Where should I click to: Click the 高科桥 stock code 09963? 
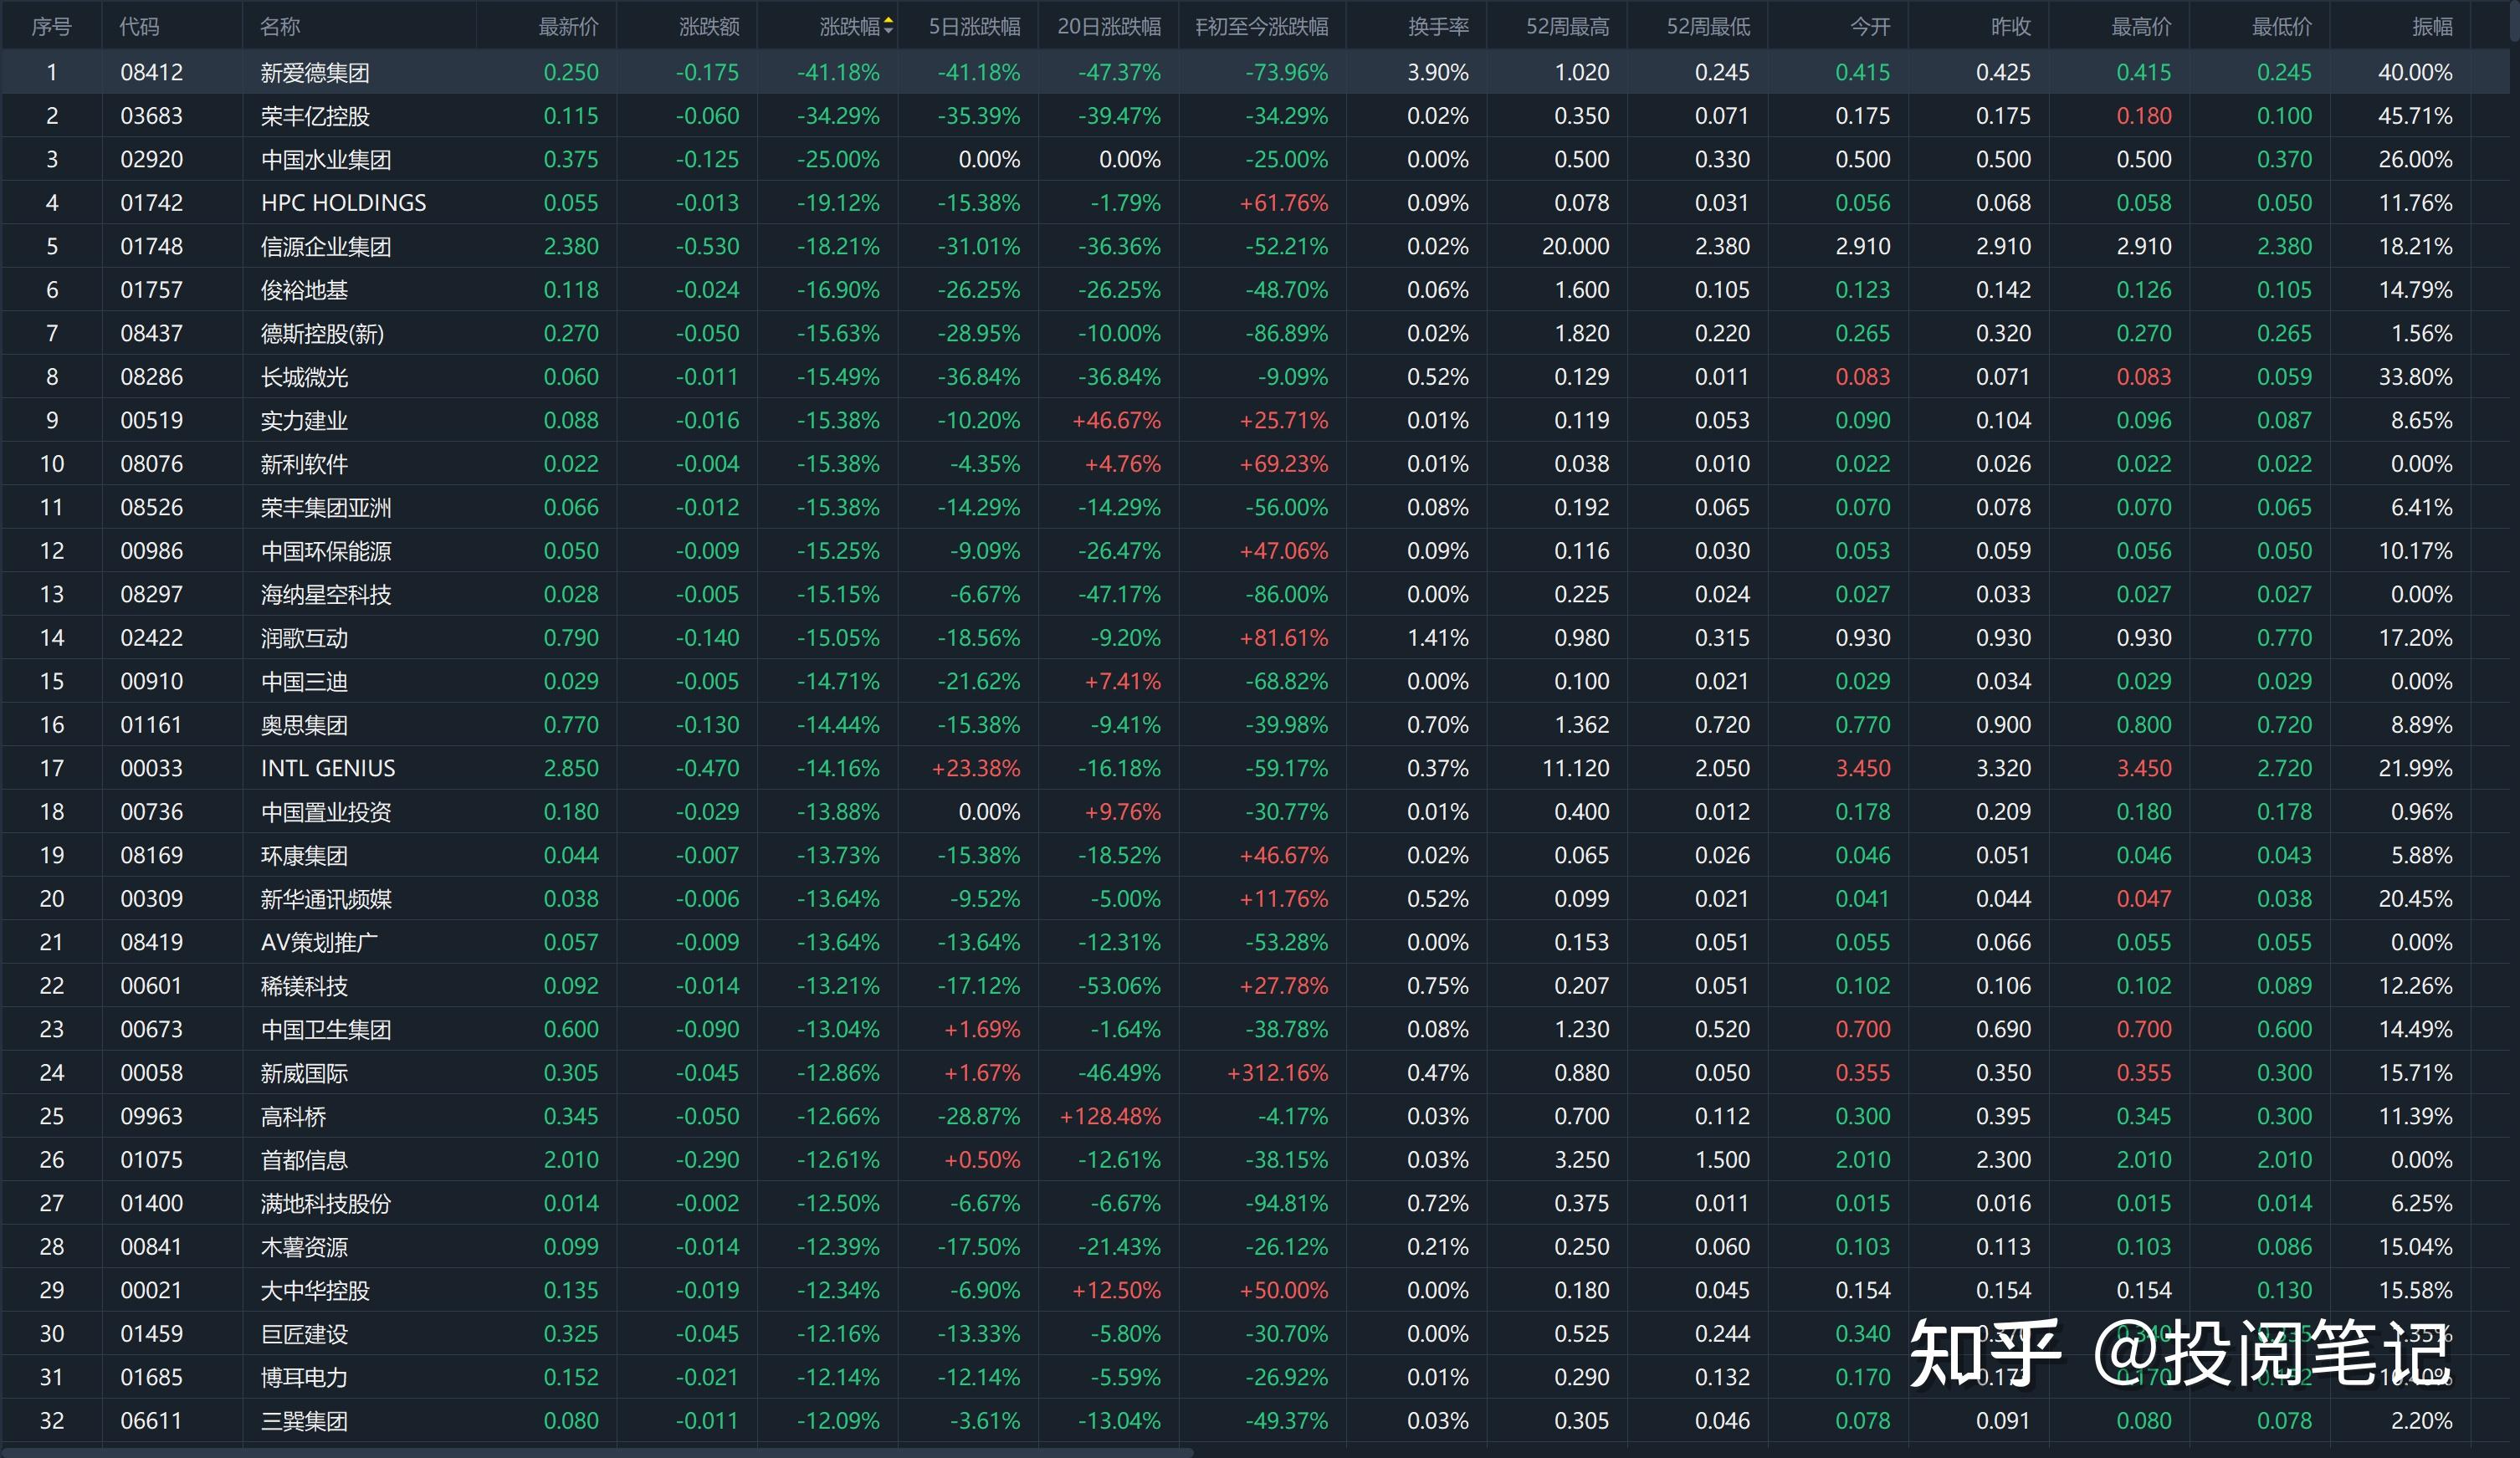[152, 1117]
